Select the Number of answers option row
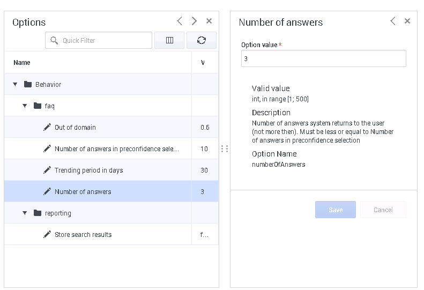Image resolution: width=424 pixels, height=290 pixels. (83, 191)
